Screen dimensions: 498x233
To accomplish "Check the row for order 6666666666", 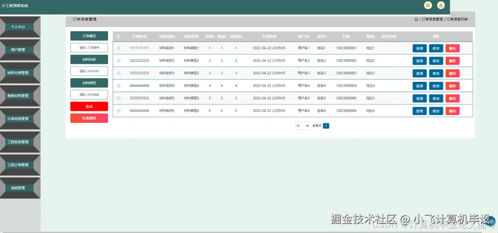I will coord(119,111).
